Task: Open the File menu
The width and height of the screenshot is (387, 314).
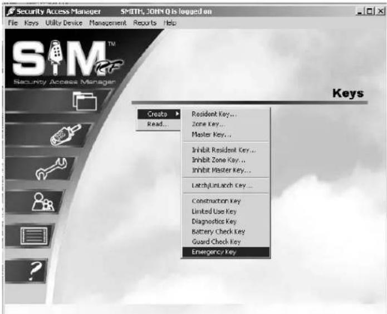Action: (x=13, y=23)
